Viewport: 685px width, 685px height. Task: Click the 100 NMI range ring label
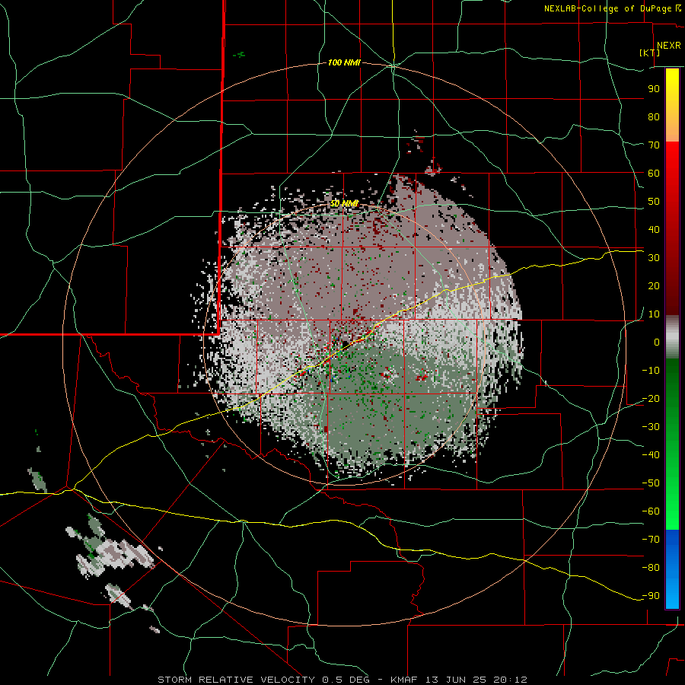(344, 63)
